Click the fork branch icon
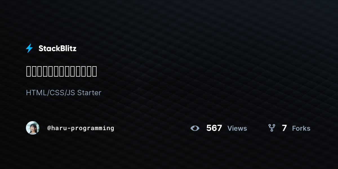The image size is (338, 169). tap(272, 128)
